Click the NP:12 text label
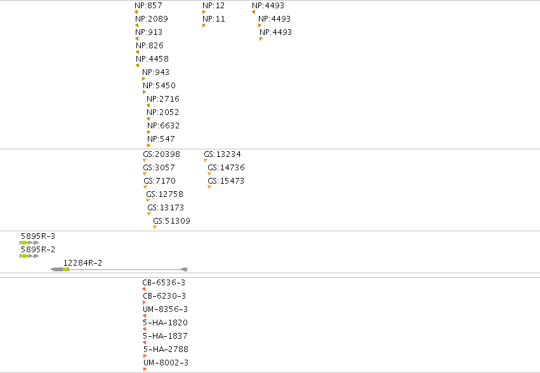 coord(213,6)
